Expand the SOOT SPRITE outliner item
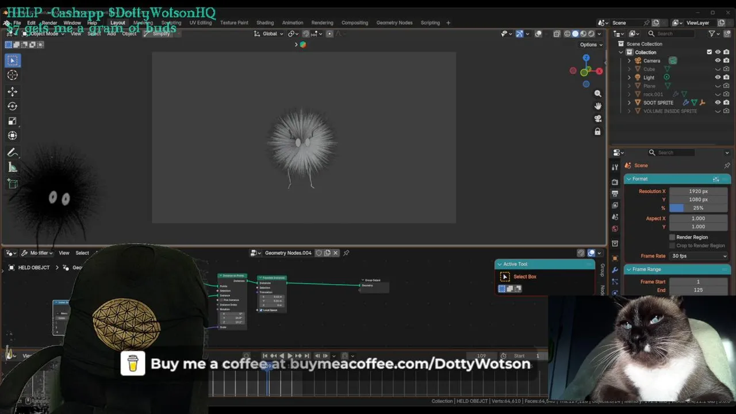 [x=629, y=102]
